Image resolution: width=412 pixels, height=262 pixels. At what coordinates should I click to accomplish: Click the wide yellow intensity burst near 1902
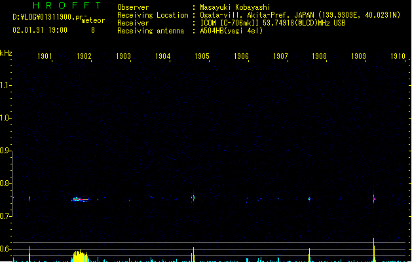(80, 256)
